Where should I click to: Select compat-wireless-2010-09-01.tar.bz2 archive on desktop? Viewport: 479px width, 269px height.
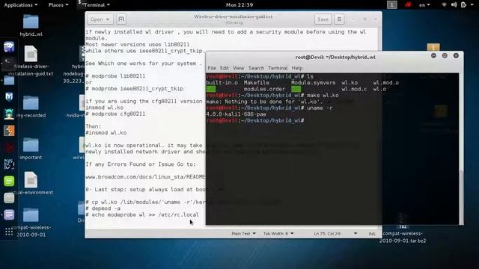pyautogui.click(x=403, y=228)
